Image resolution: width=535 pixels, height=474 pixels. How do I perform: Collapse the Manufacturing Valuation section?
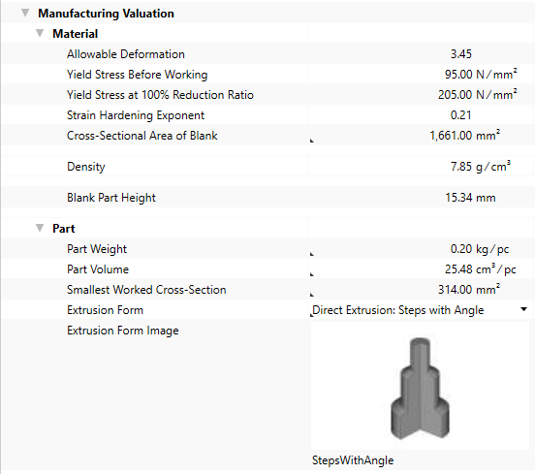pos(25,13)
